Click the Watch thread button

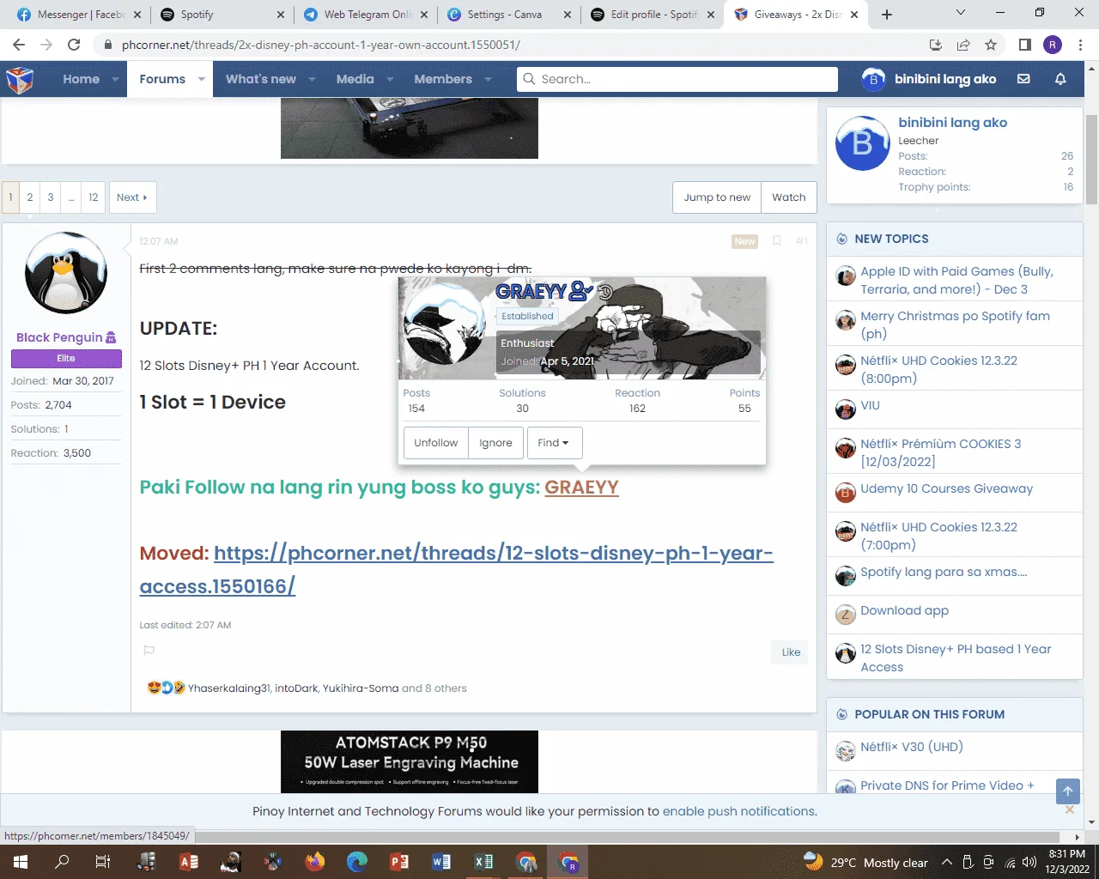click(x=789, y=197)
